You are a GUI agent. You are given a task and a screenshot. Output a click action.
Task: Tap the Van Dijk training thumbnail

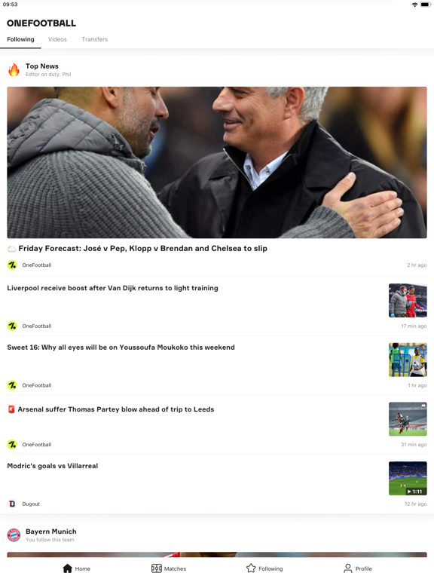408,300
